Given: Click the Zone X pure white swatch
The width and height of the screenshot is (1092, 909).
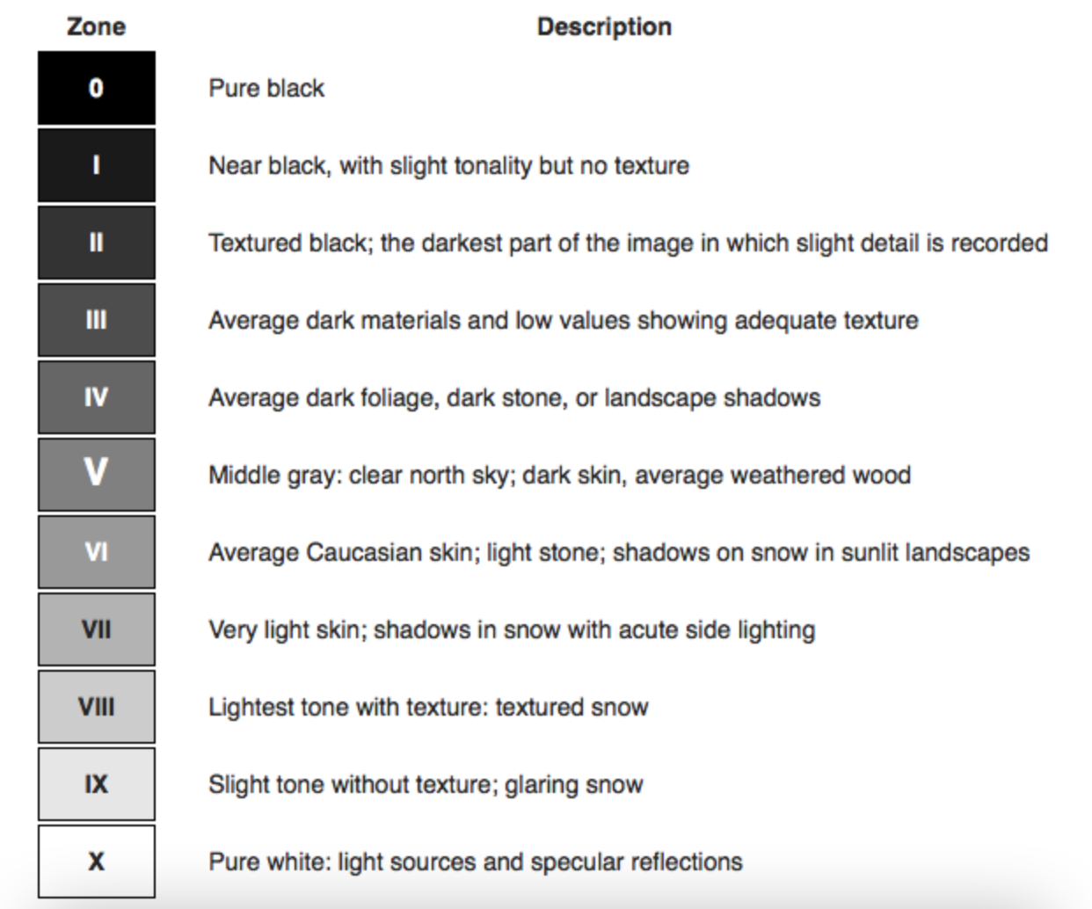Looking at the screenshot, I should (97, 862).
